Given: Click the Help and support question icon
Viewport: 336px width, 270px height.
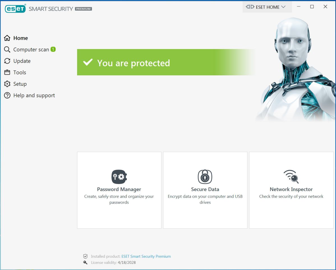Looking at the screenshot, I should pos(7,96).
